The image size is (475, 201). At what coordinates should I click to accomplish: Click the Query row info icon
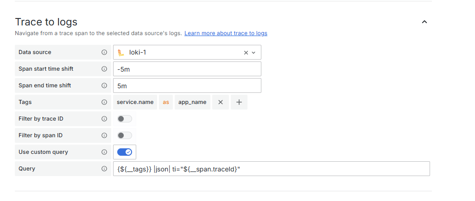click(x=104, y=169)
